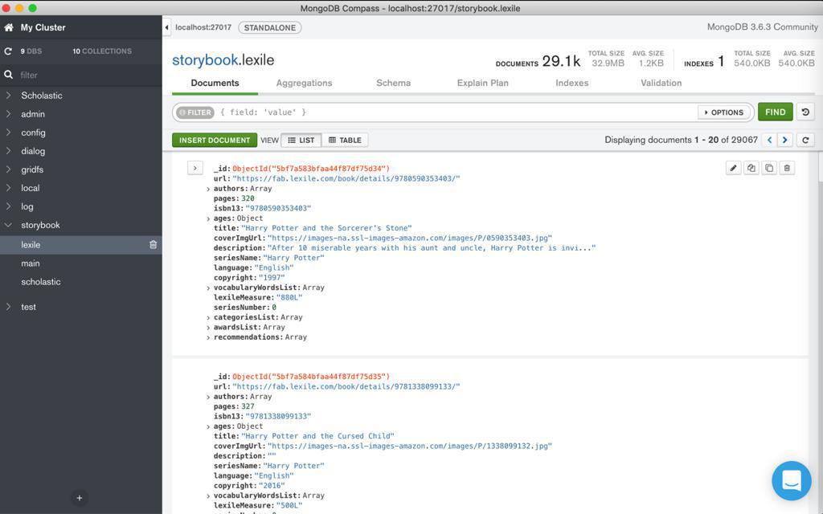823x514 pixels.
Task: Go to the previous page of documents
Action: pos(769,140)
